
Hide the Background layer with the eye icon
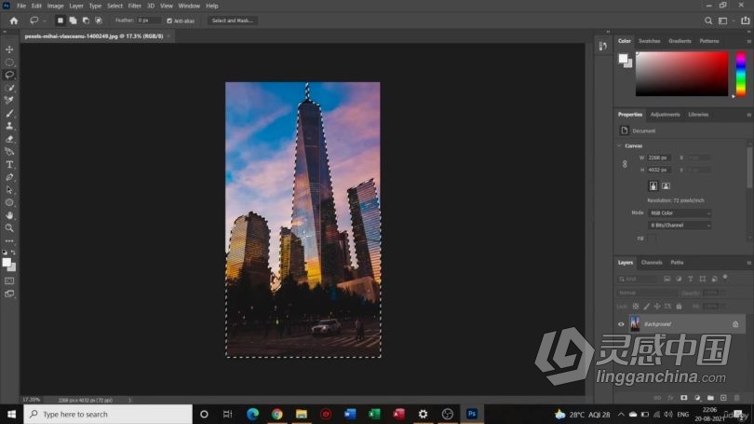[x=621, y=324]
